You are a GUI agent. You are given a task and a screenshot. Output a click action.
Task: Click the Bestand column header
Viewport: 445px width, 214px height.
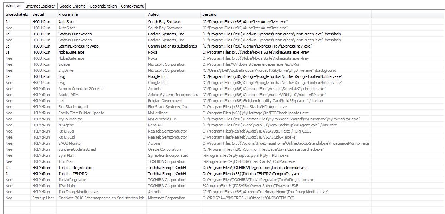(x=209, y=14)
